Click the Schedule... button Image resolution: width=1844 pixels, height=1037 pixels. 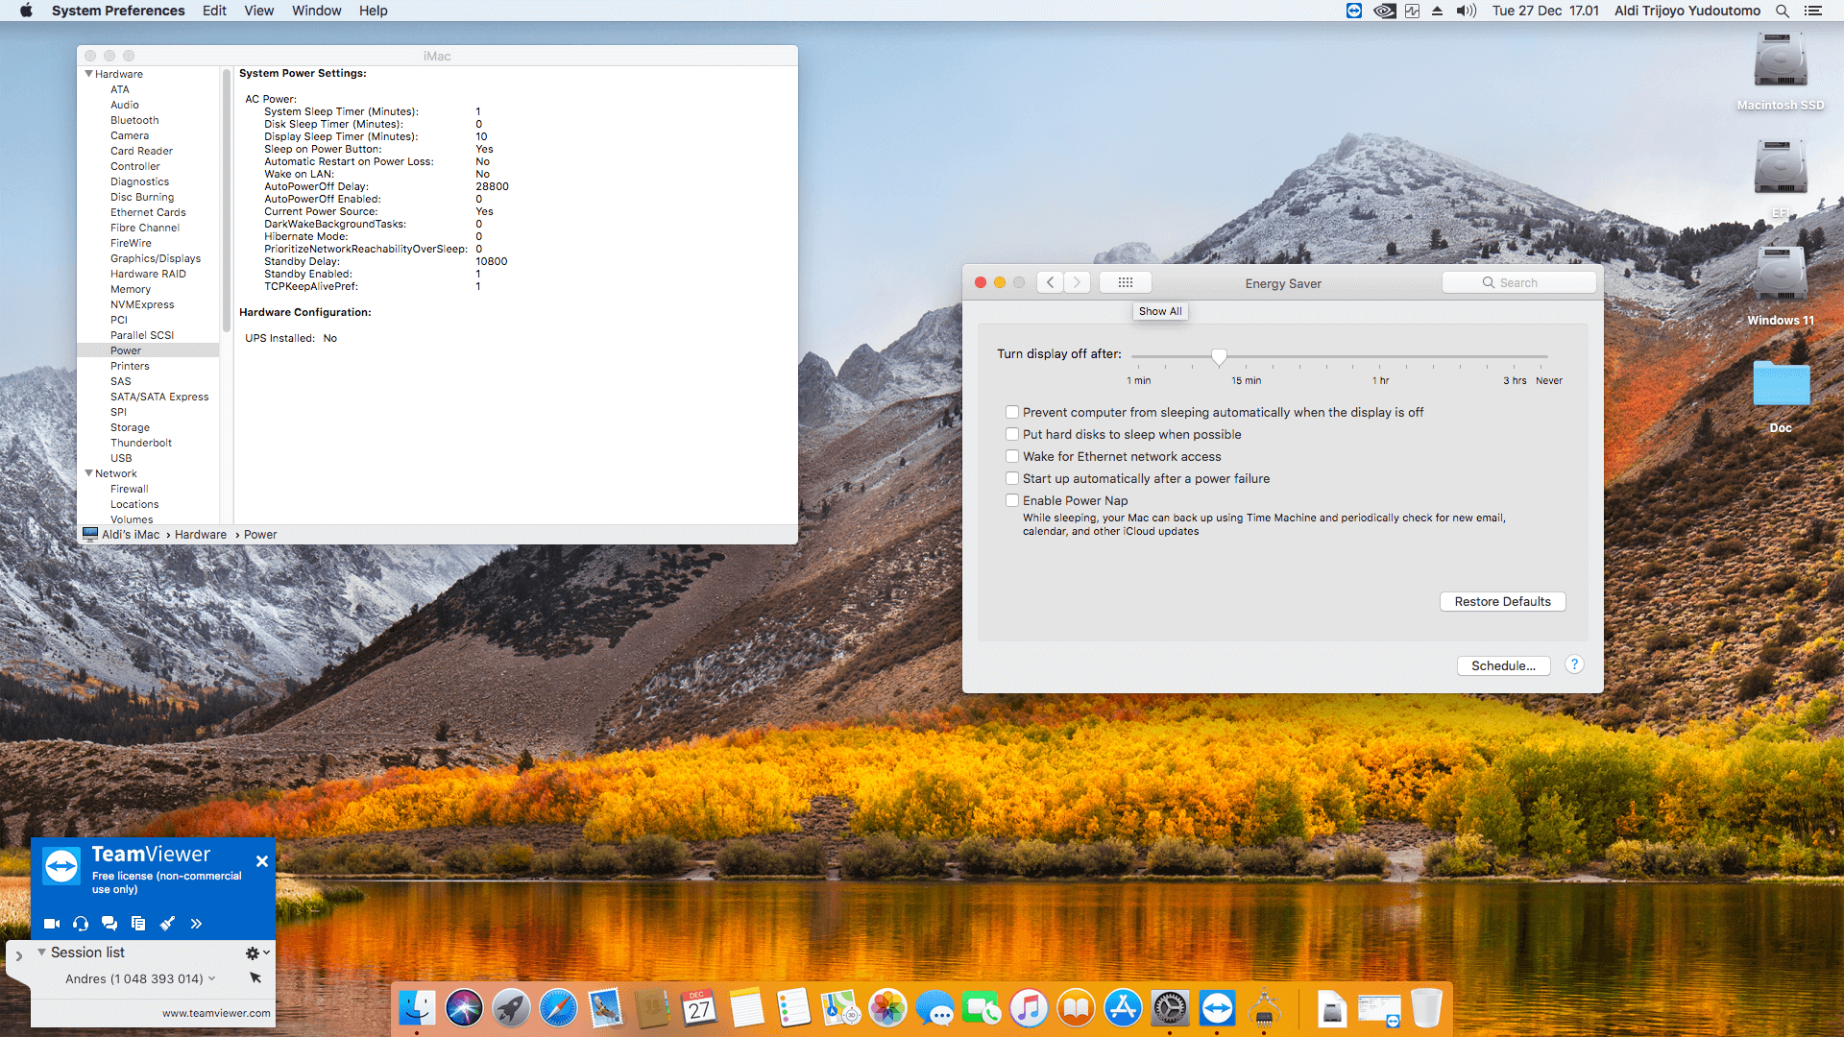(x=1503, y=665)
